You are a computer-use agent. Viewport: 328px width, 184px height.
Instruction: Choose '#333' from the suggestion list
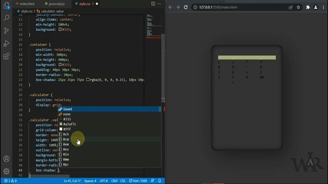click(109, 119)
